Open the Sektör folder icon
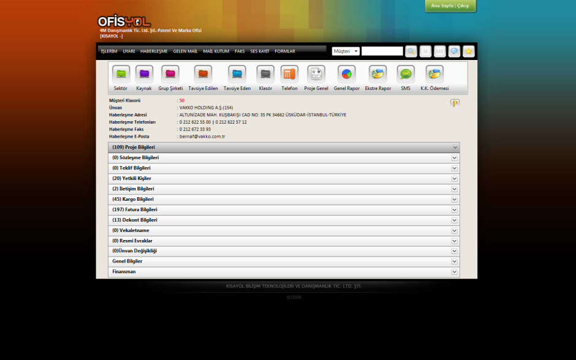576x360 pixels. [x=121, y=74]
